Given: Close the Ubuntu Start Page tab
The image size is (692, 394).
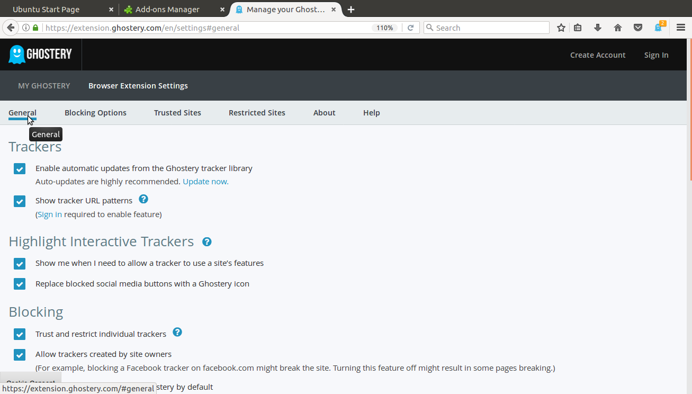Looking at the screenshot, I should tap(111, 10).
